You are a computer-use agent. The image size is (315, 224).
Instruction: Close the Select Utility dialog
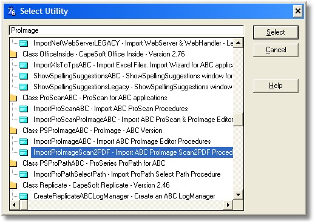[x=298, y=11]
